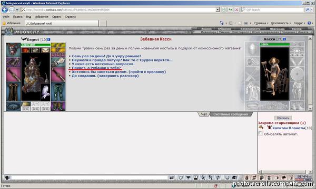Image resolution: width=316 pixels, height=189 pixels.
Task: Expand the 'Безопасность' toolbar dropdown
Action: pyautogui.click(x=281, y=23)
